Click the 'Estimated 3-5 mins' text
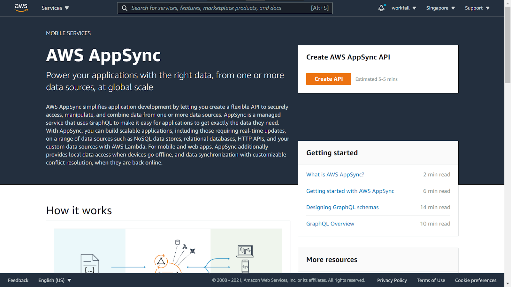The height and width of the screenshot is (287, 511). point(377,79)
